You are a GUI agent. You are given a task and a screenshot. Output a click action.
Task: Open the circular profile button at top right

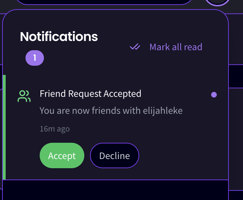pyautogui.click(x=217, y=2)
